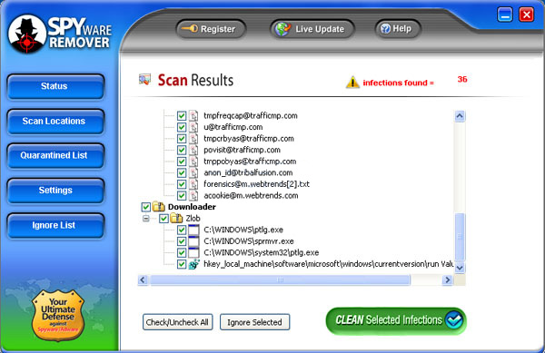The image size is (545, 353).
Task: Click the horizontal scrollbar left arrow
Action: point(143,279)
